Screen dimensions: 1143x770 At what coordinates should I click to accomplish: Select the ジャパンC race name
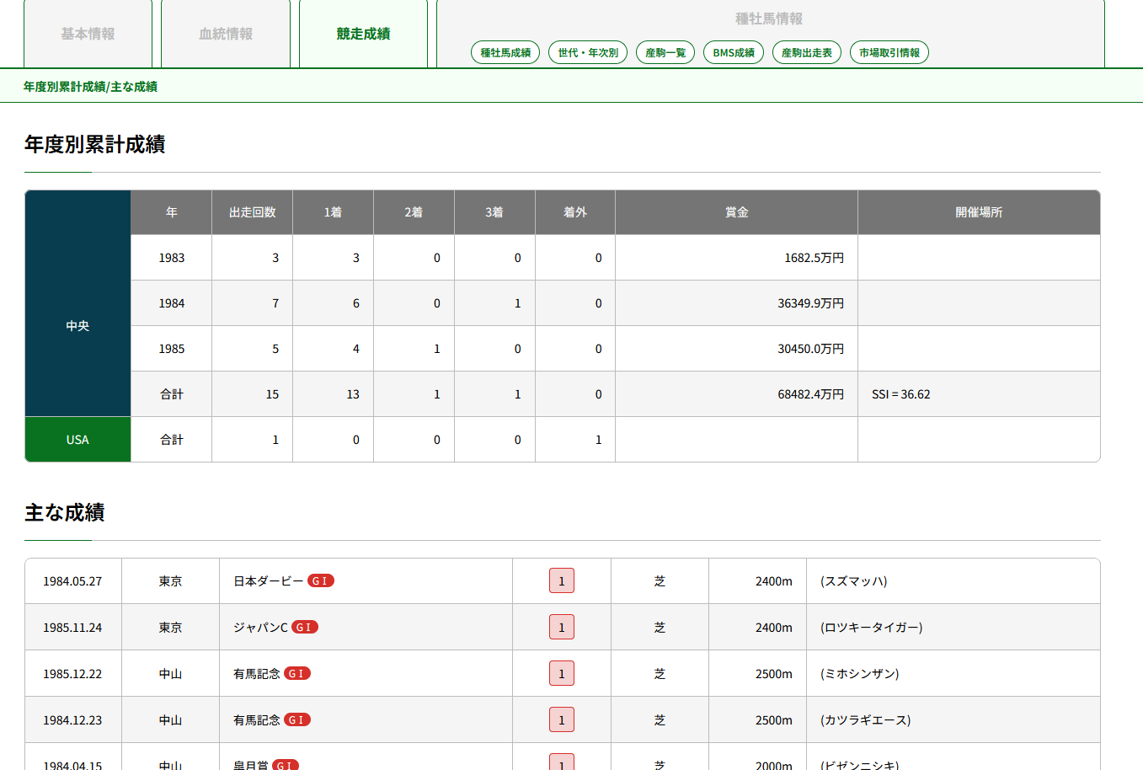point(260,628)
